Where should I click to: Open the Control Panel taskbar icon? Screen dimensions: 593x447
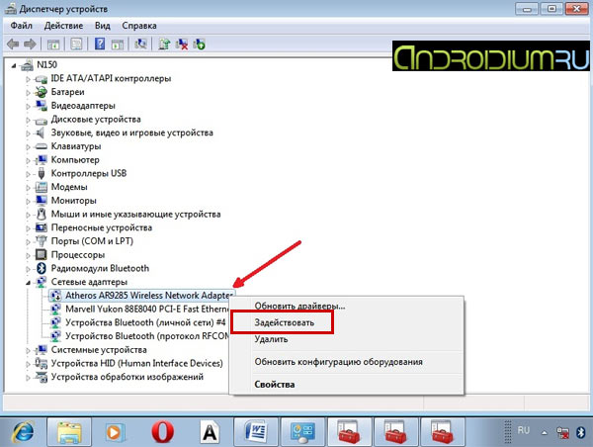302,431
